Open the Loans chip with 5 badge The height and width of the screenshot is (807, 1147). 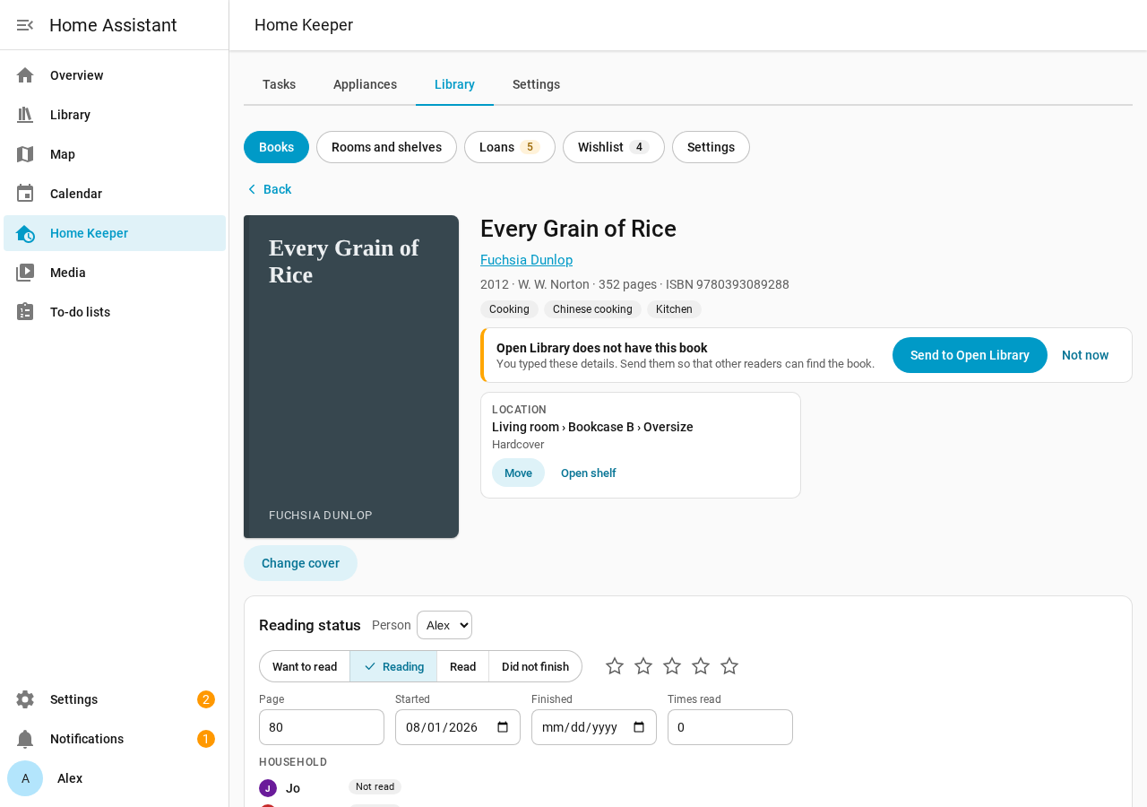click(510, 147)
